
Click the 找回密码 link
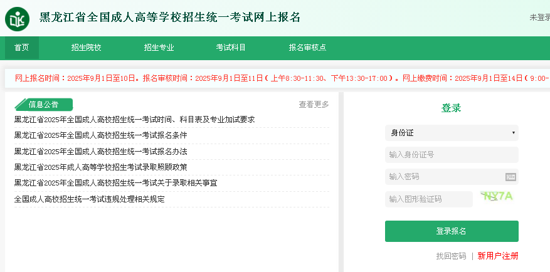click(x=452, y=256)
